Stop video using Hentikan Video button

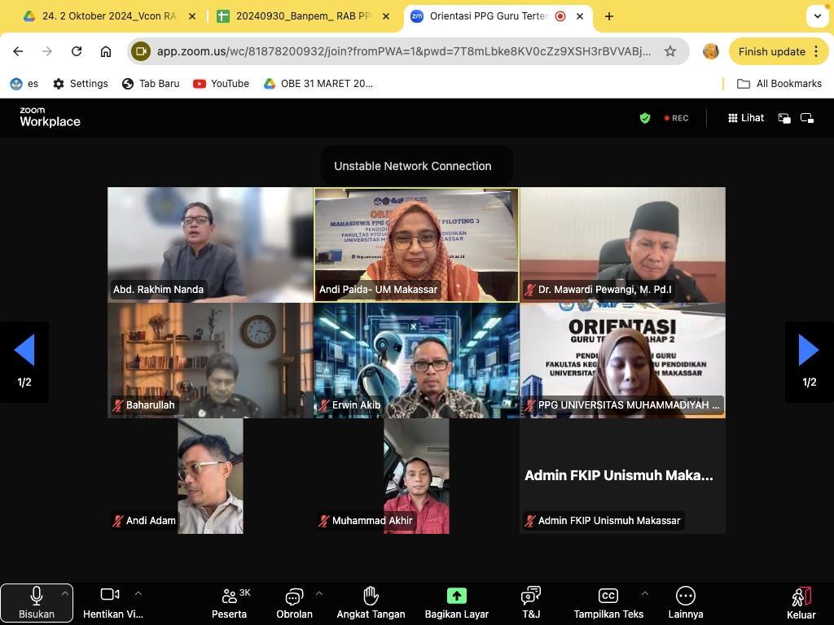tap(112, 603)
